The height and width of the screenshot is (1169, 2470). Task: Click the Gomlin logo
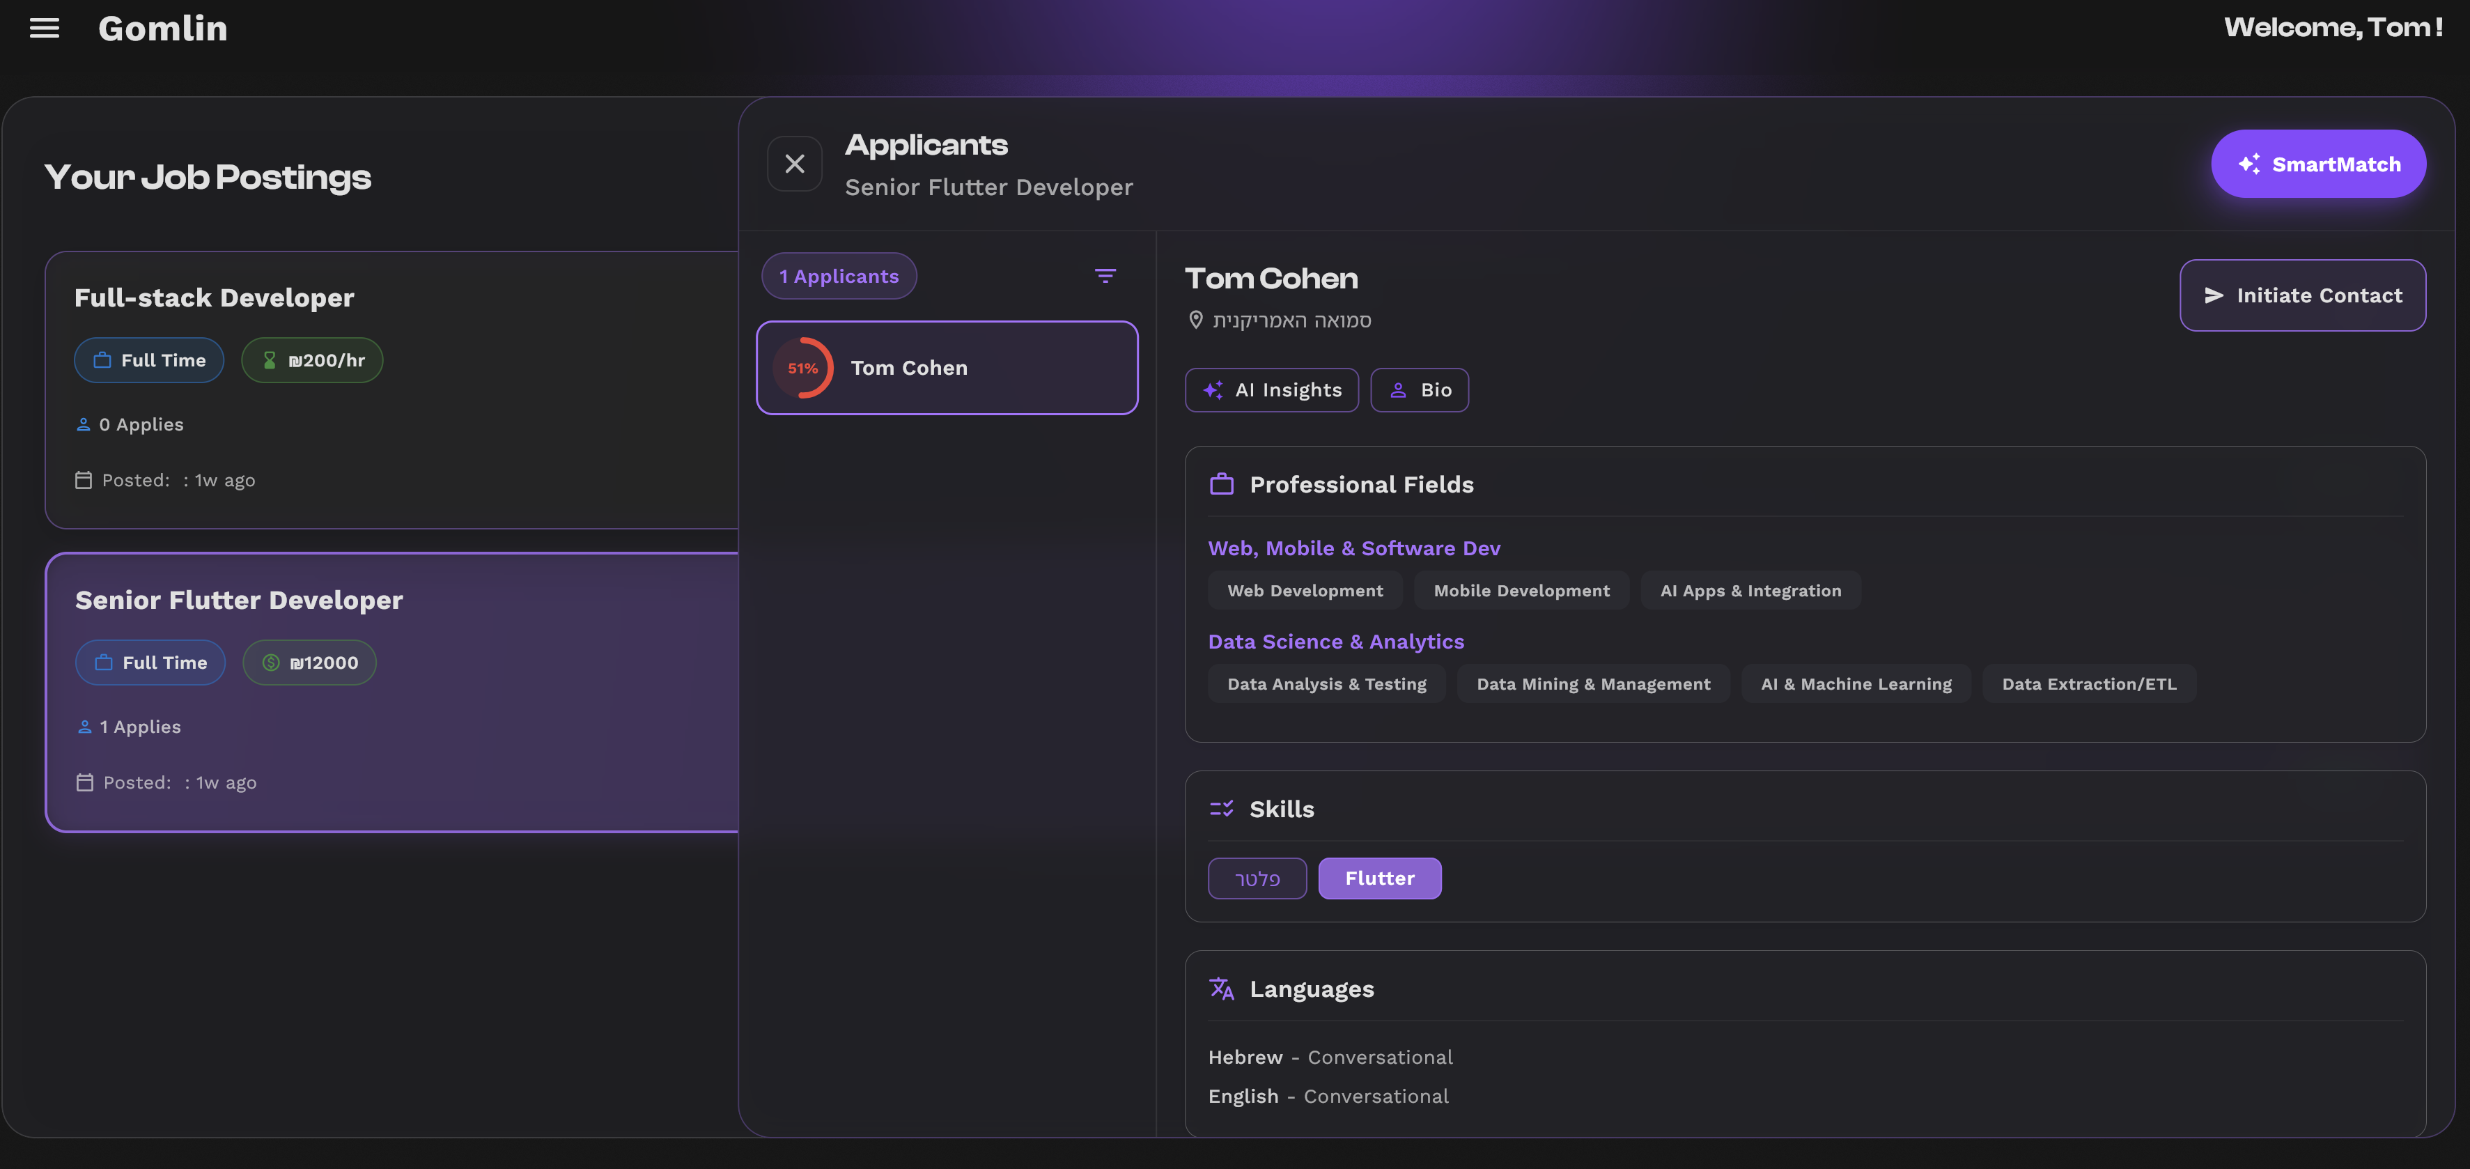[x=163, y=29]
